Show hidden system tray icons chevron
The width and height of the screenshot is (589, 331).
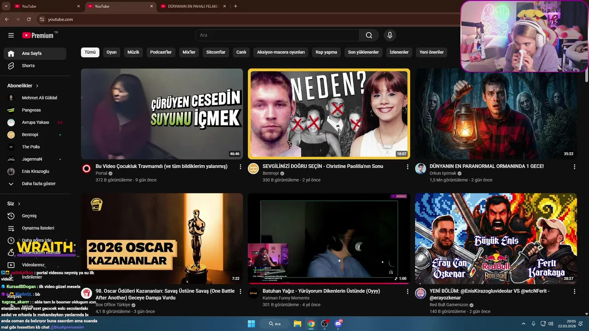coord(524,324)
